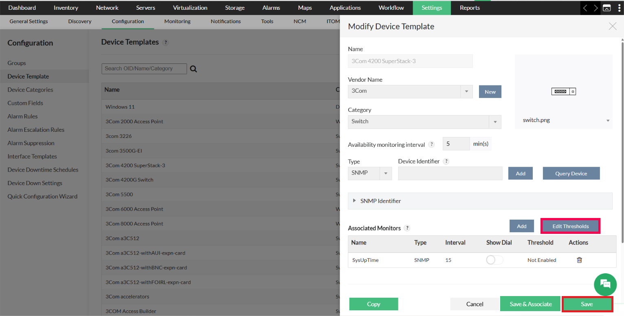
Task: Close the Modify Device Template panel
Action: [x=613, y=26]
